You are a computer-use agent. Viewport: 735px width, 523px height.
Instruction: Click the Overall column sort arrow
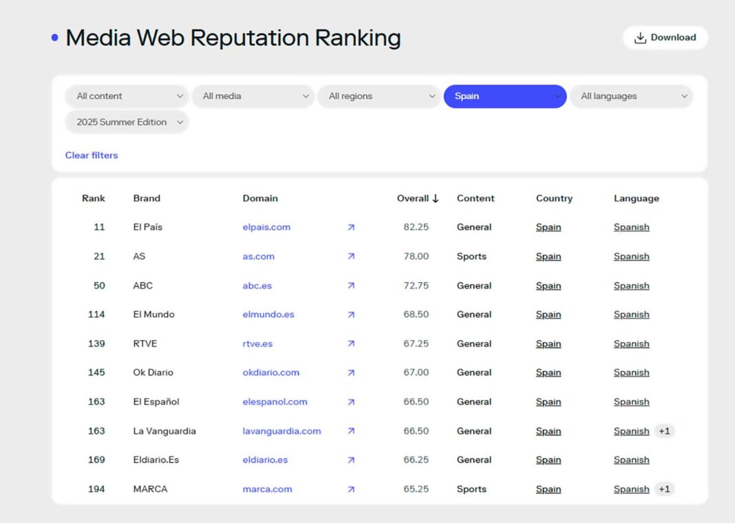[x=436, y=198]
